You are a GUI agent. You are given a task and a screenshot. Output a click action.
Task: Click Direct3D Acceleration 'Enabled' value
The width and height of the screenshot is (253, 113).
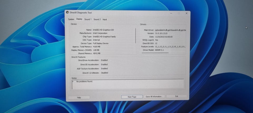pos(104,65)
